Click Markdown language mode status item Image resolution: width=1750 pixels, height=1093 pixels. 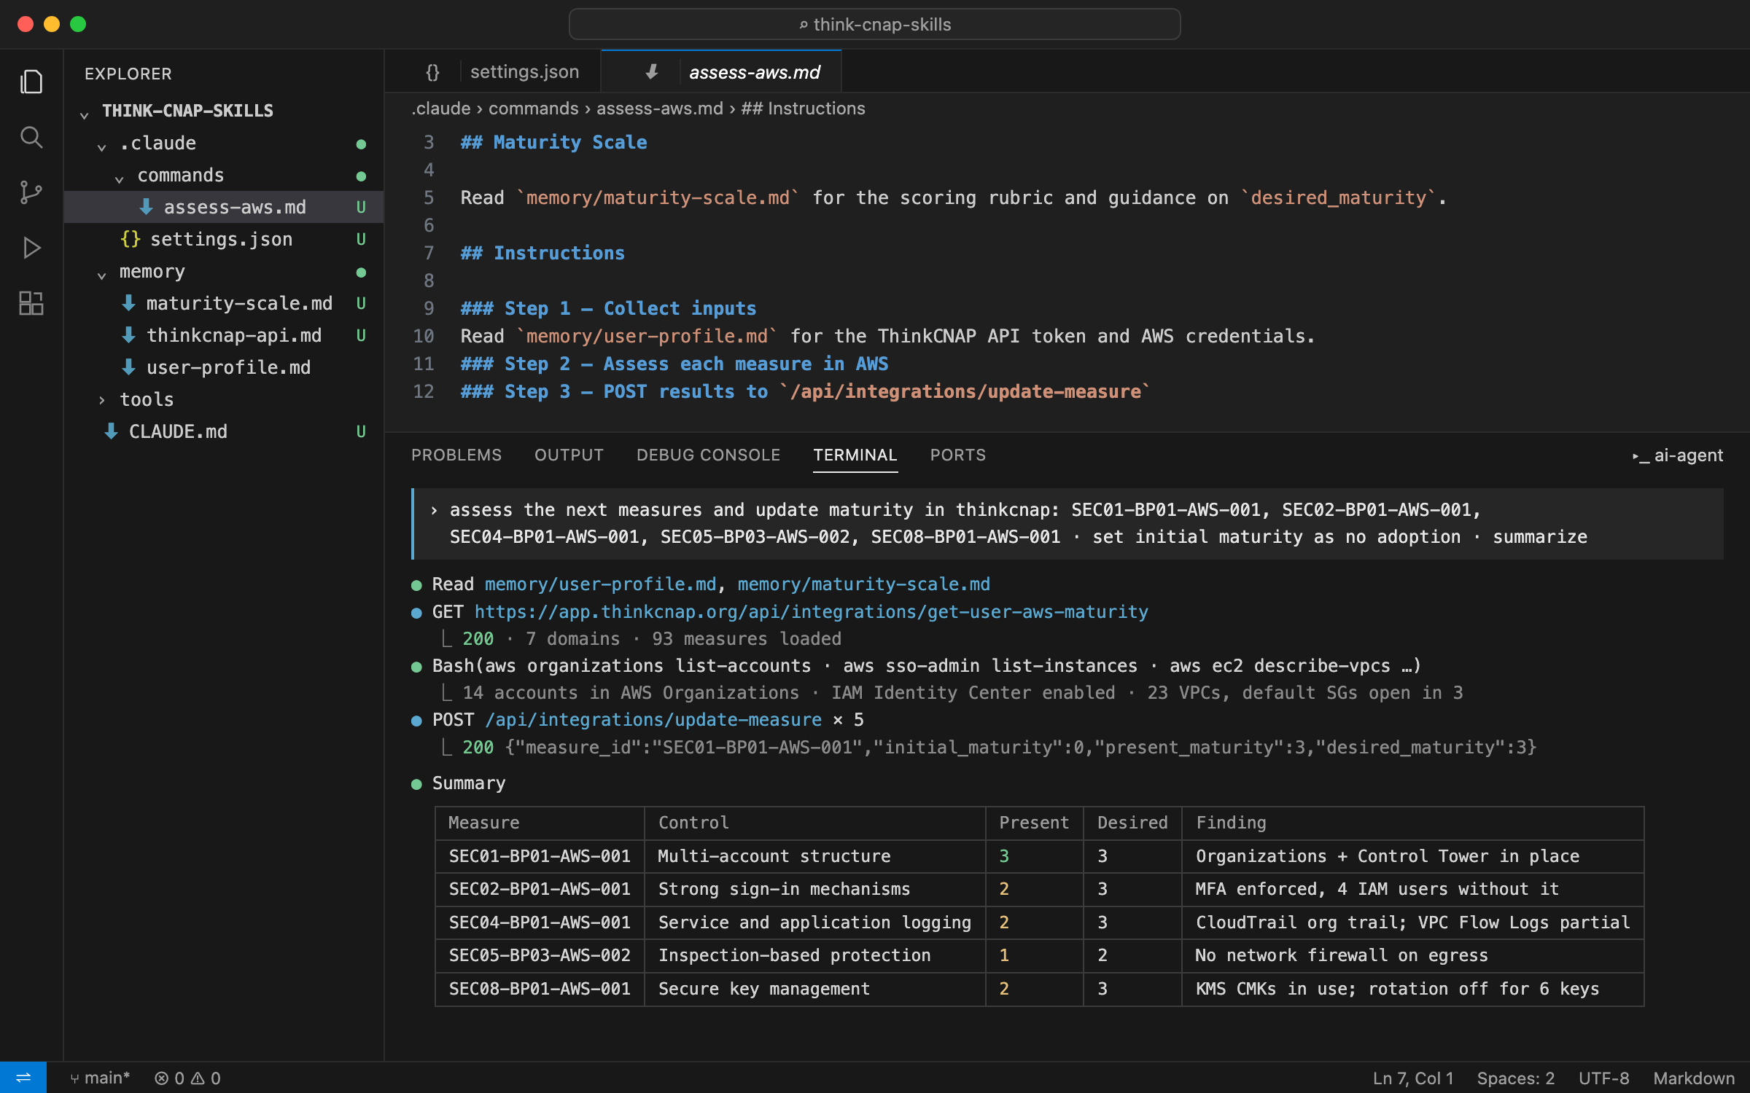click(1693, 1078)
